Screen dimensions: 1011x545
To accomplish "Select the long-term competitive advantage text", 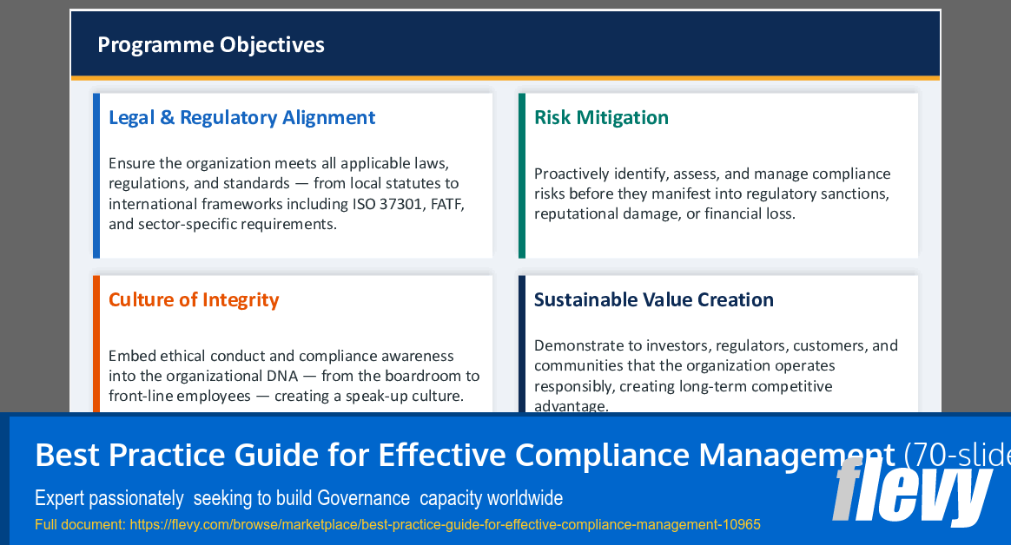I will click(x=717, y=375).
